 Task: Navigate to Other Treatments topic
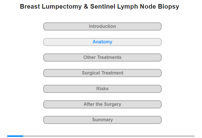(x=102, y=57)
